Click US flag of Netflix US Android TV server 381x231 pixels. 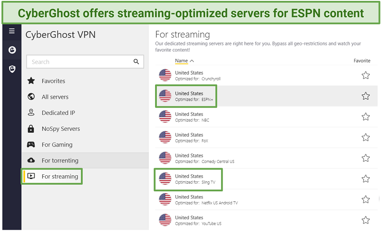point(165,199)
